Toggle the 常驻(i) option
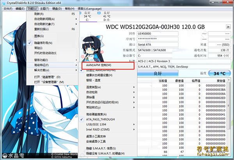The height and width of the screenshot is (160, 234). [53, 48]
